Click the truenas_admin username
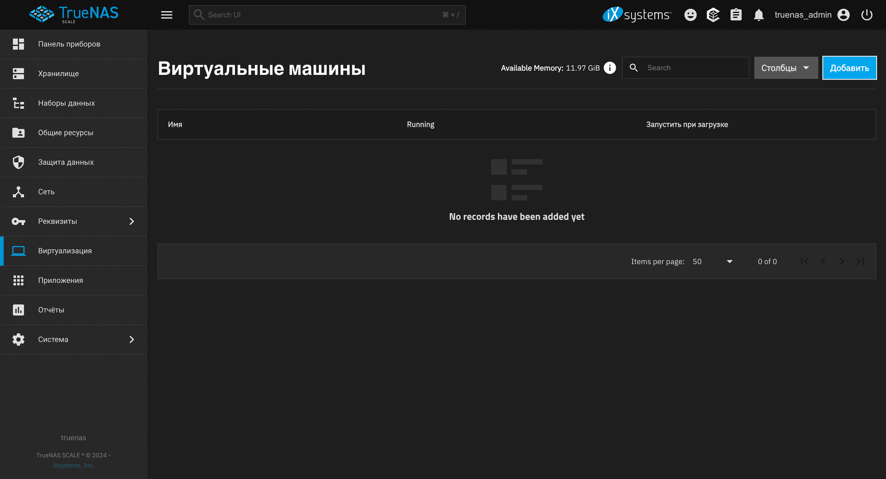886x479 pixels. (803, 15)
